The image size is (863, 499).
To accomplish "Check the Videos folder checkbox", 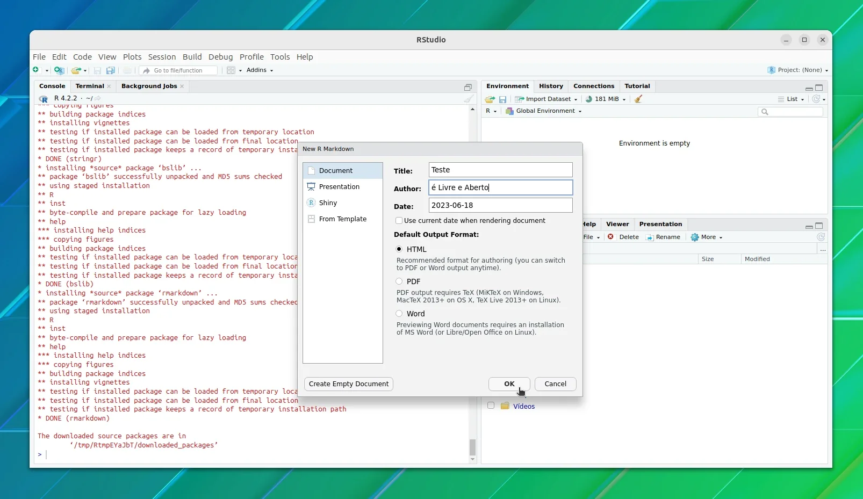I will pyautogui.click(x=491, y=406).
